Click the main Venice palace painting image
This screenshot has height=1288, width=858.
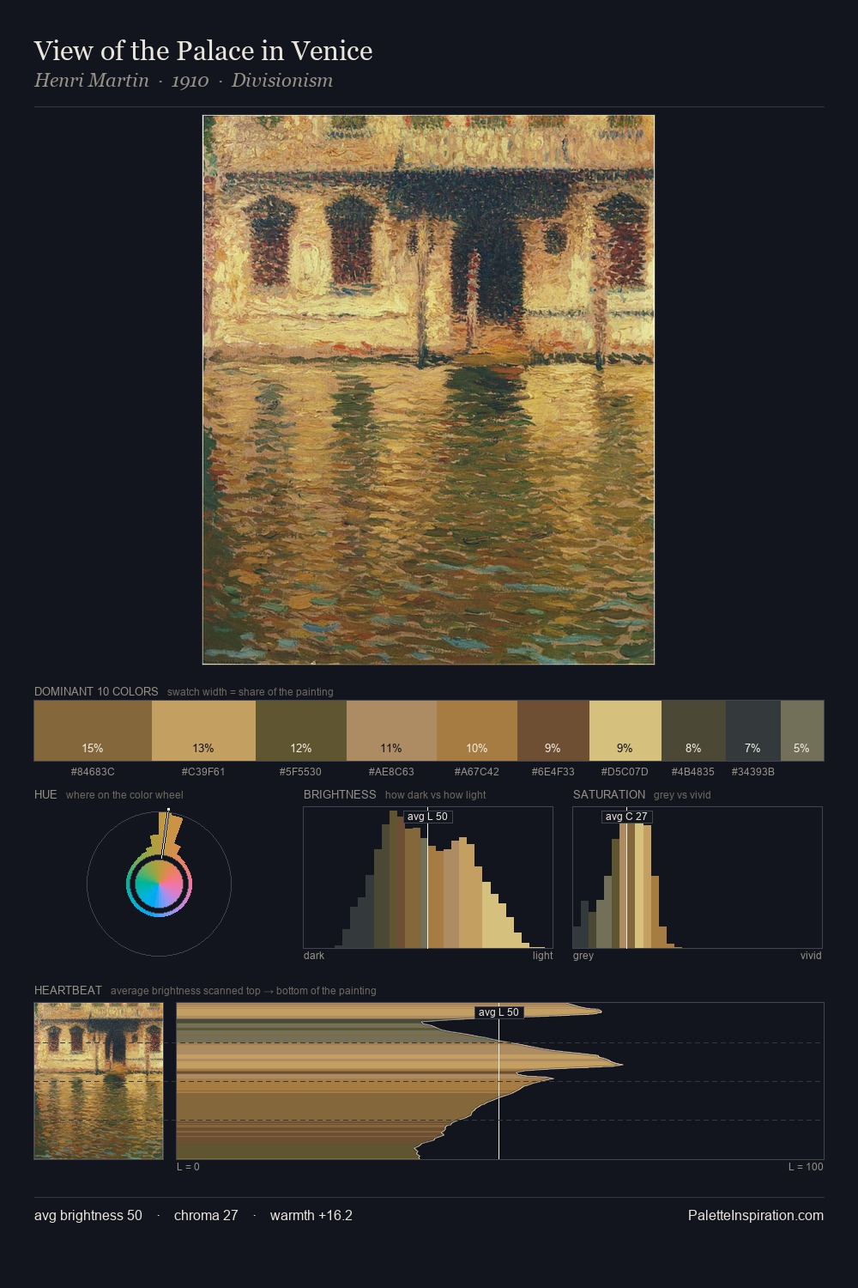(428, 390)
